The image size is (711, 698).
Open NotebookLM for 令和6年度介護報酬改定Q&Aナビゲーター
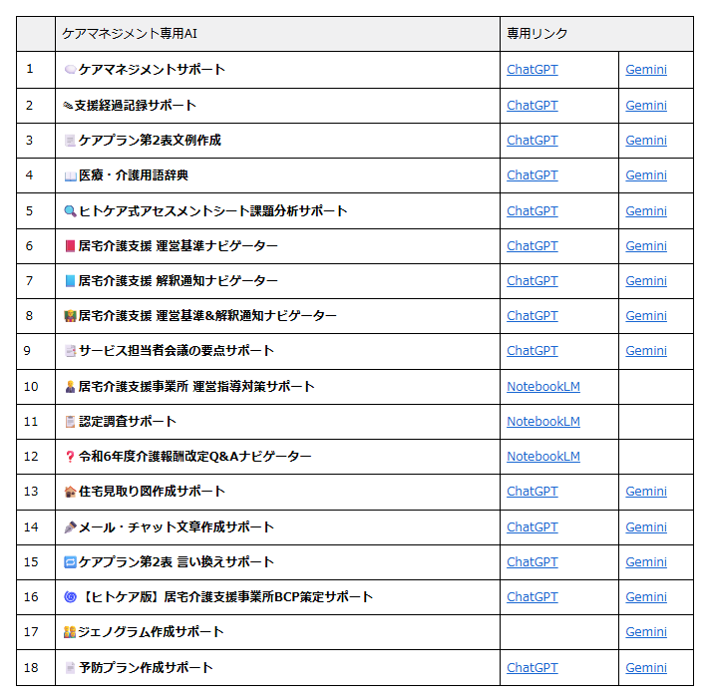coord(542,456)
